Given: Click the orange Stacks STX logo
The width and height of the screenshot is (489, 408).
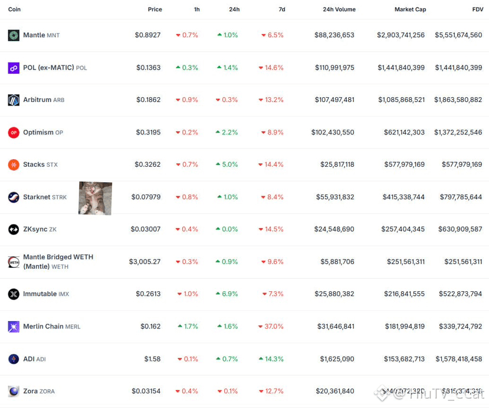Looking at the screenshot, I should [x=14, y=164].
